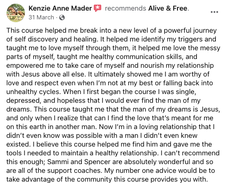
Task: Click the line mentioning 'Sammi and Spencer'
Action: (x=110, y=162)
